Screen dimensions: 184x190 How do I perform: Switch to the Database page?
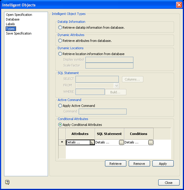click(13, 19)
